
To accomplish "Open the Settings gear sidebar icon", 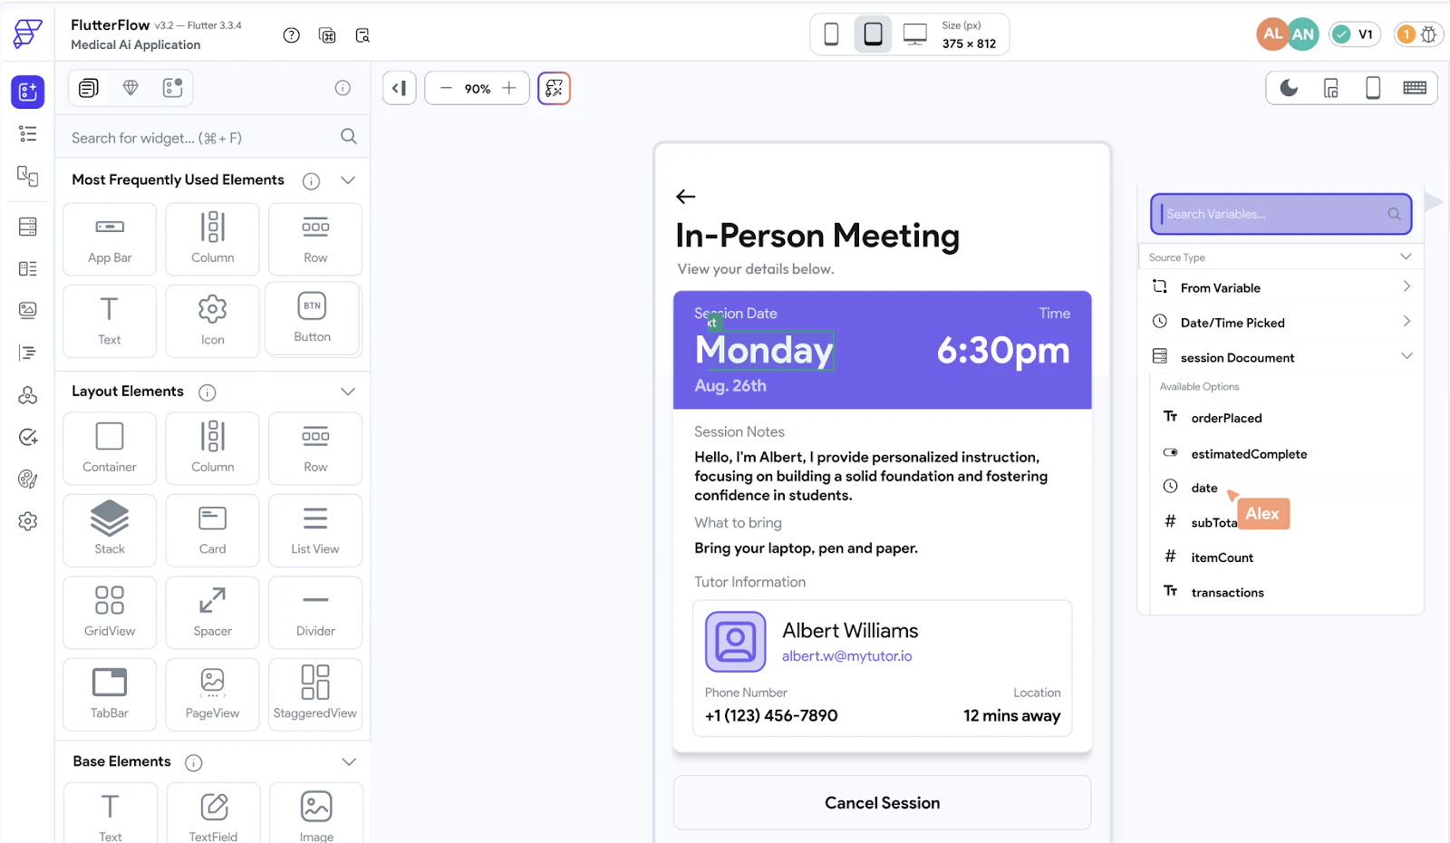I will click(x=28, y=521).
